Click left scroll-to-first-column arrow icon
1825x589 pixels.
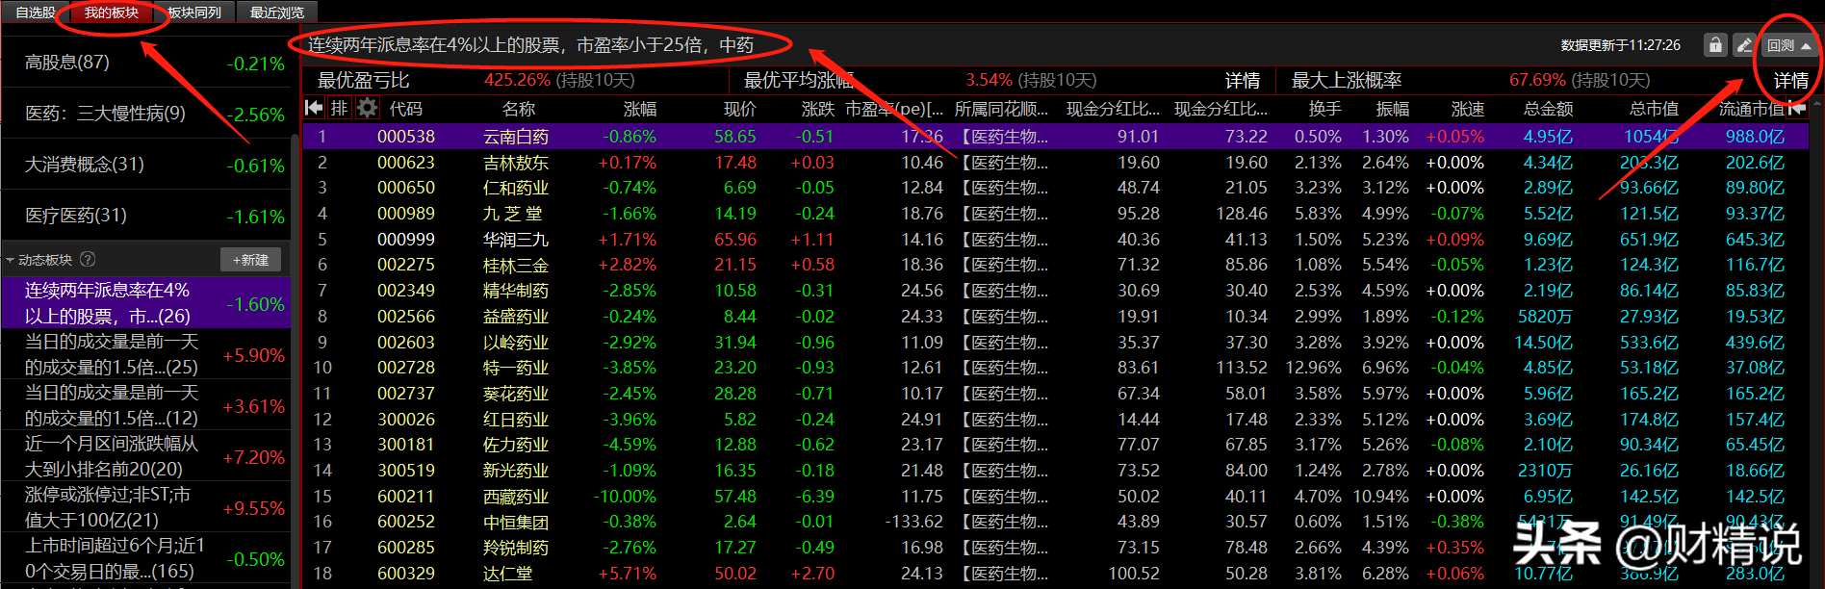[314, 109]
